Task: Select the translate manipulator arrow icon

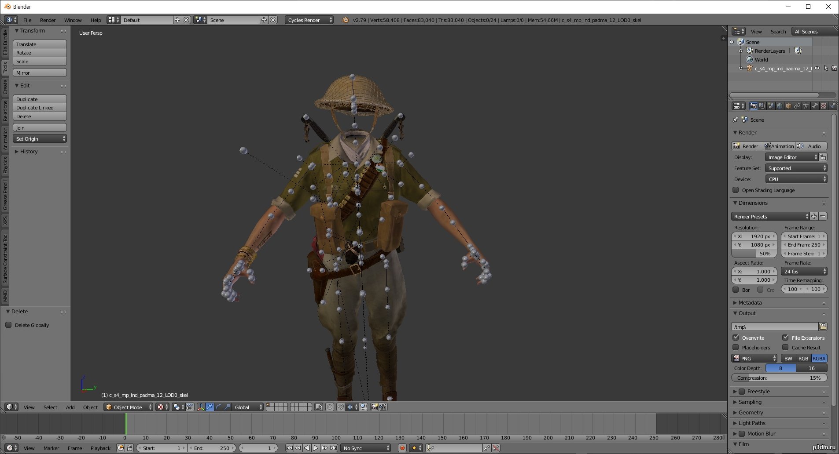Action: point(210,407)
